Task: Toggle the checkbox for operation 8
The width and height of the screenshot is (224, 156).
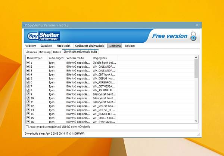Action: 28,90
